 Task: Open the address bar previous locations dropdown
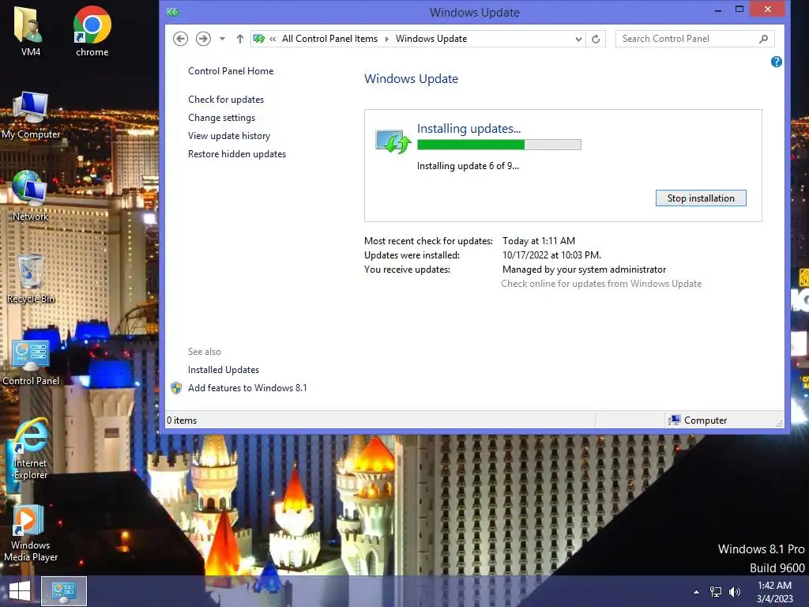578,39
